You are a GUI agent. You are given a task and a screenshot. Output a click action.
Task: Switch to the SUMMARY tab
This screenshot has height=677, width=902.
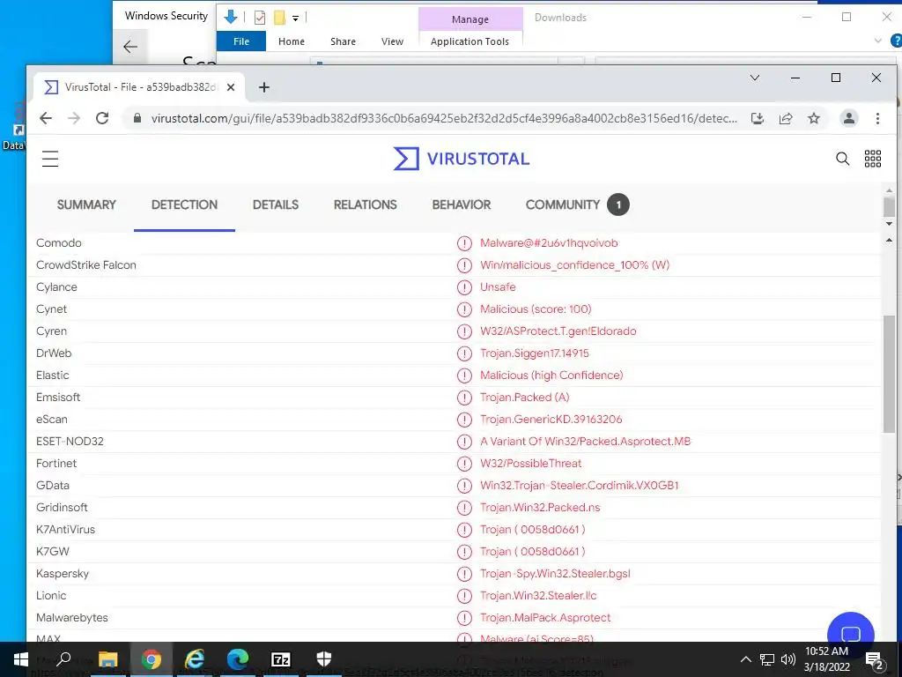[86, 205]
